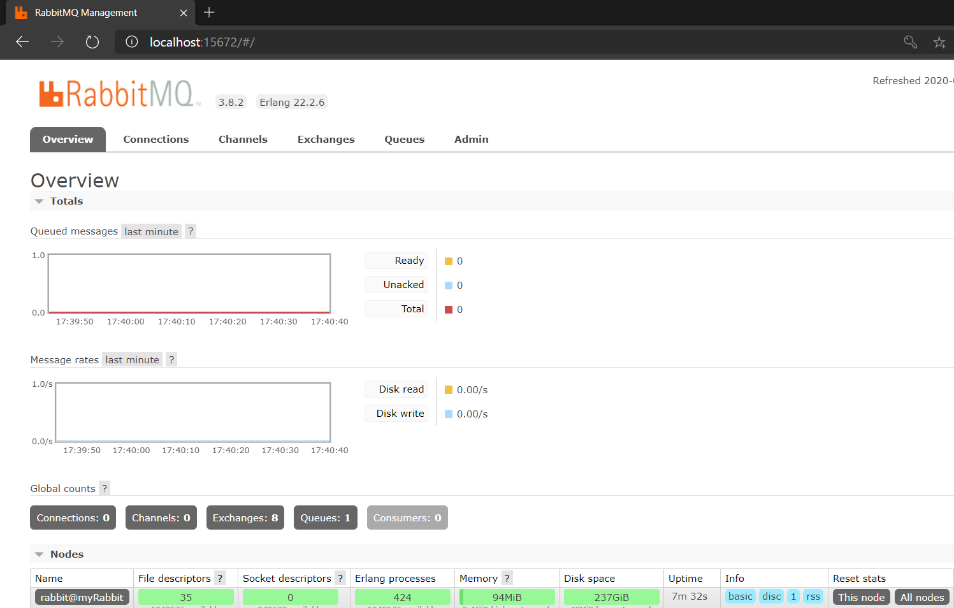
Task: Click the site info icon in address bar
Action: pos(132,42)
